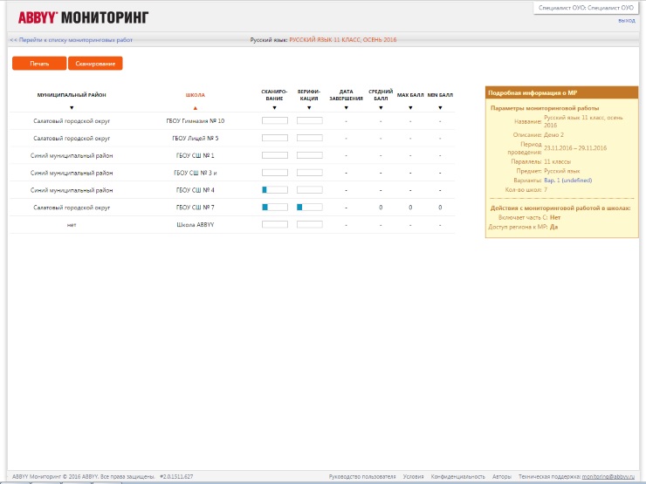Click scanning progress bar for ГБОУ СШ № 4
Image resolution: width=646 pixels, height=484 pixels.
275,190
